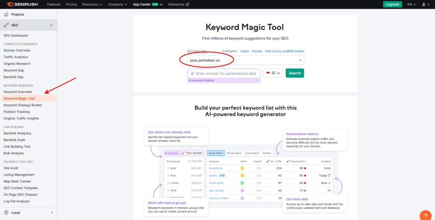Open Keyword Strategy Builder in sidebar
The width and height of the screenshot is (435, 220).
click(23, 105)
